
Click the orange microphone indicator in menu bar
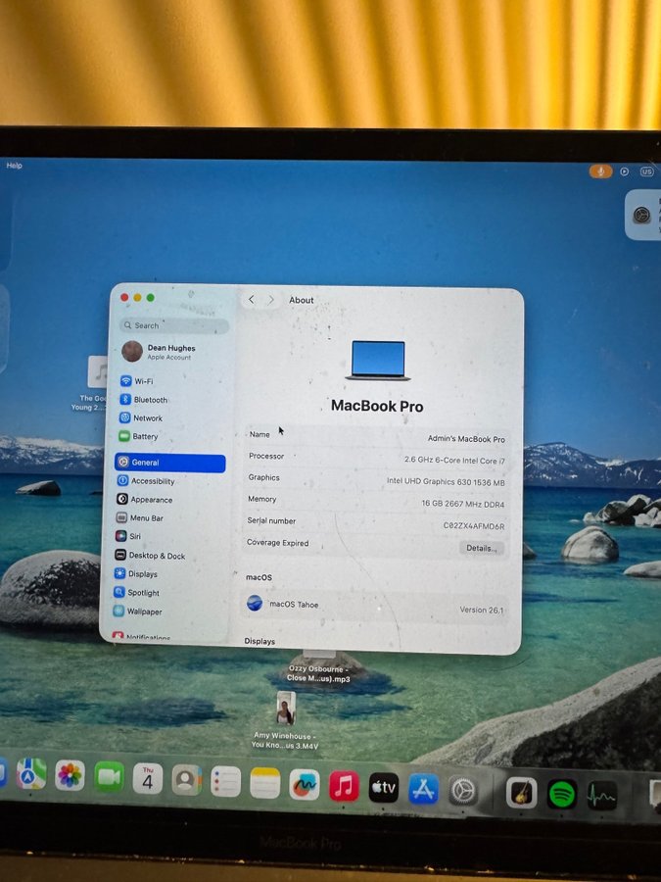(600, 171)
